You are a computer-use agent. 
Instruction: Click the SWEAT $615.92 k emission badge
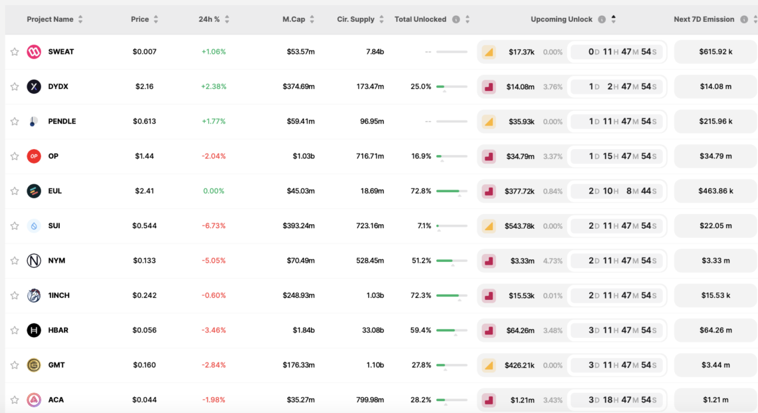tap(715, 52)
